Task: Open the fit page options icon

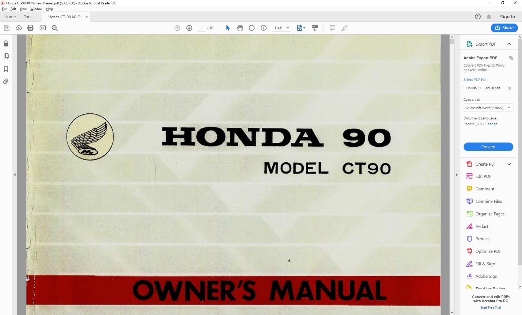Action: [x=301, y=28]
